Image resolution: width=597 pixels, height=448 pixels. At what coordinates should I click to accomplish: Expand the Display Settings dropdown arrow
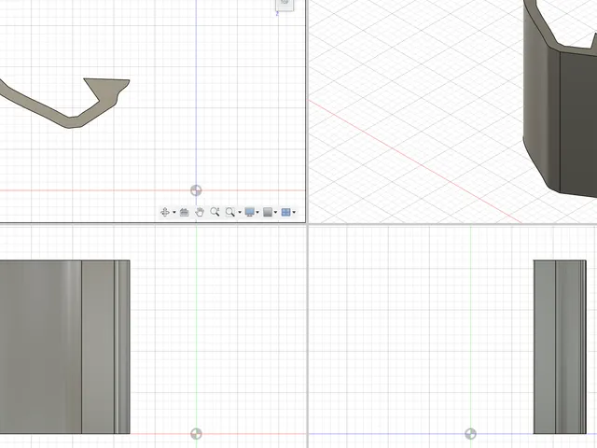click(x=257, y=213)
